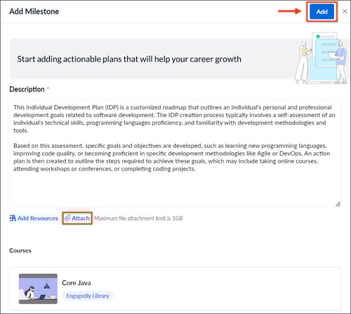Click blank area of Core Java card
351x314 pixels.
(x=223, y=289)
